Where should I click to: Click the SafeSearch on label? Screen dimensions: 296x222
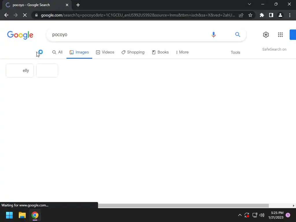click(x=274, y=49)
